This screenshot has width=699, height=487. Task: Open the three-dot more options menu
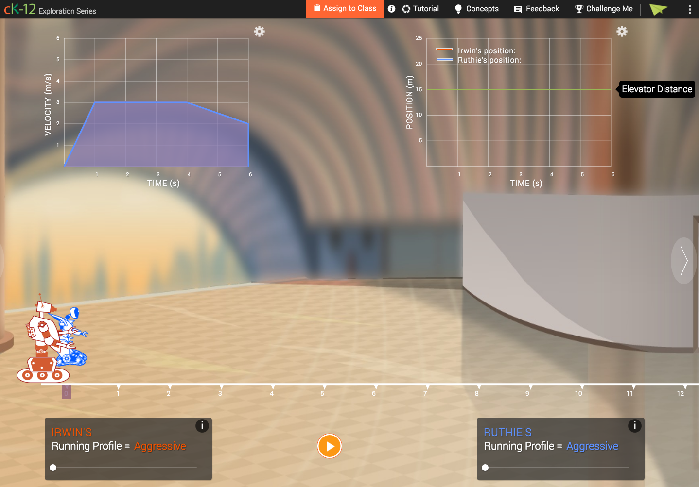(689, 9)
